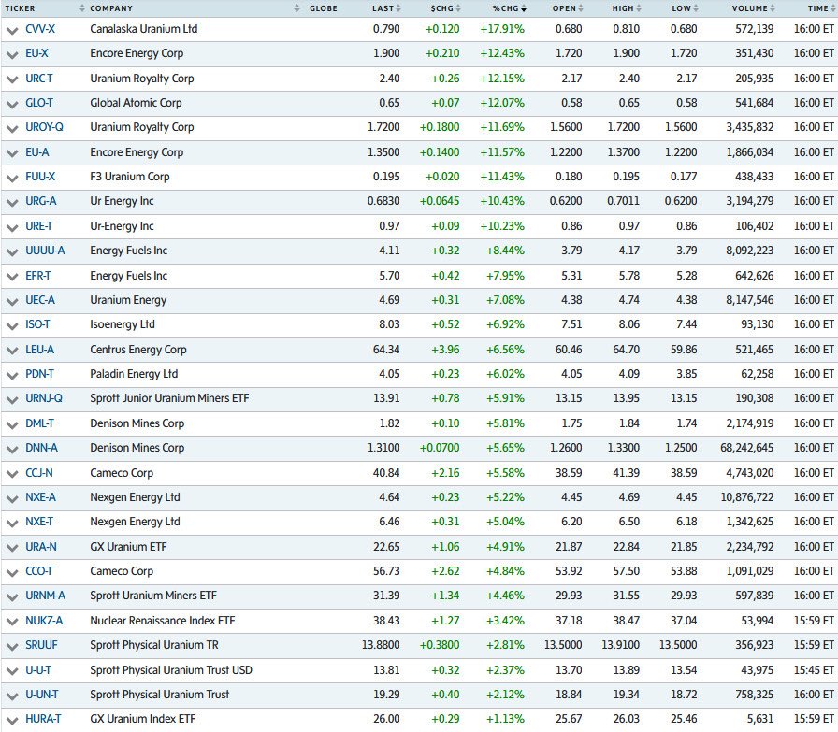The height and width of the screenshot is (732, 838).
Task: Expand the EFR-T row chevron
Action: [x=12, y=278]
